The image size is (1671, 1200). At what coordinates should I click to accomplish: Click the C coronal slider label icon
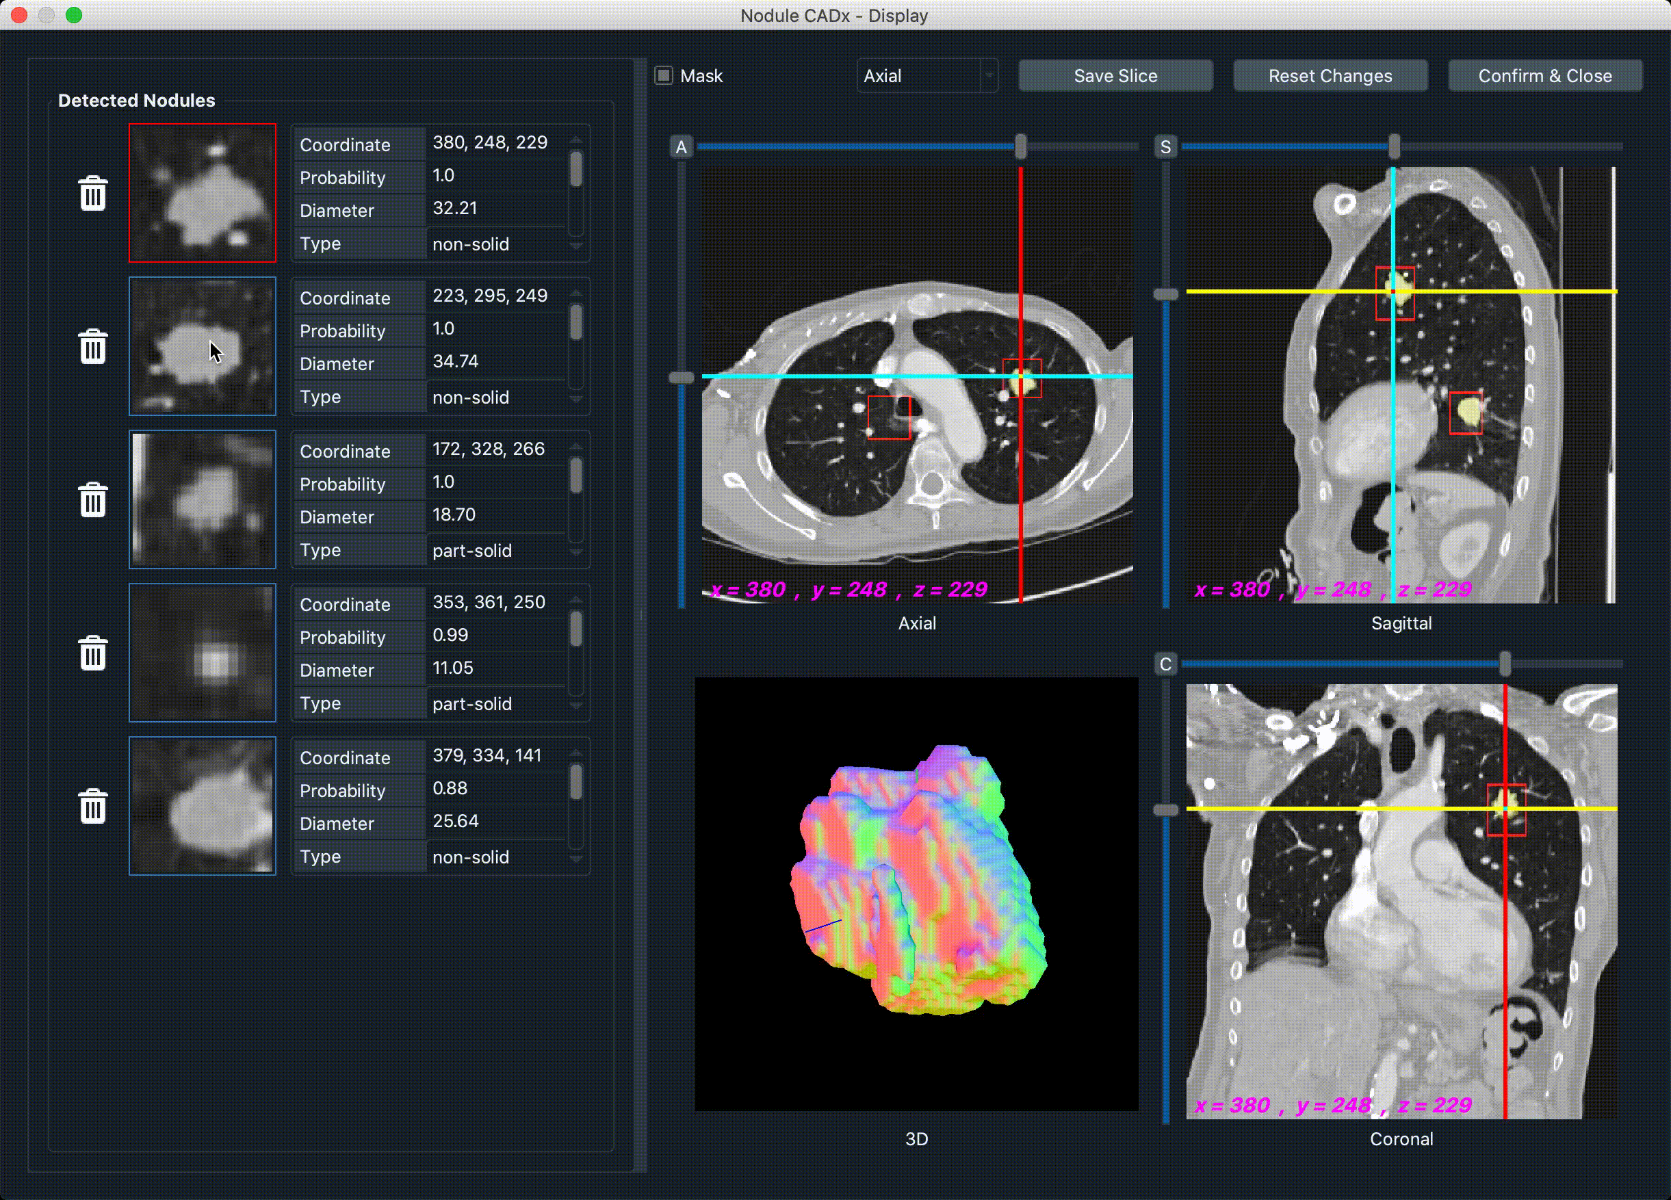pos(1165,664)
